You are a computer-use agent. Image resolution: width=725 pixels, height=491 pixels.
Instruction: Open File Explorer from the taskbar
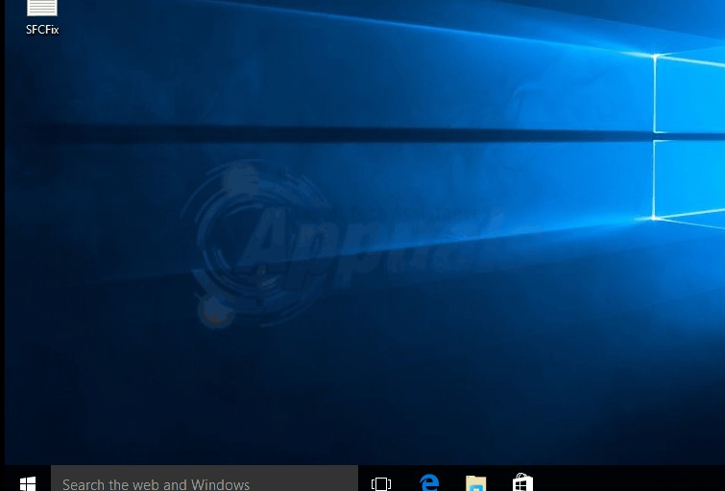[475, 483]
